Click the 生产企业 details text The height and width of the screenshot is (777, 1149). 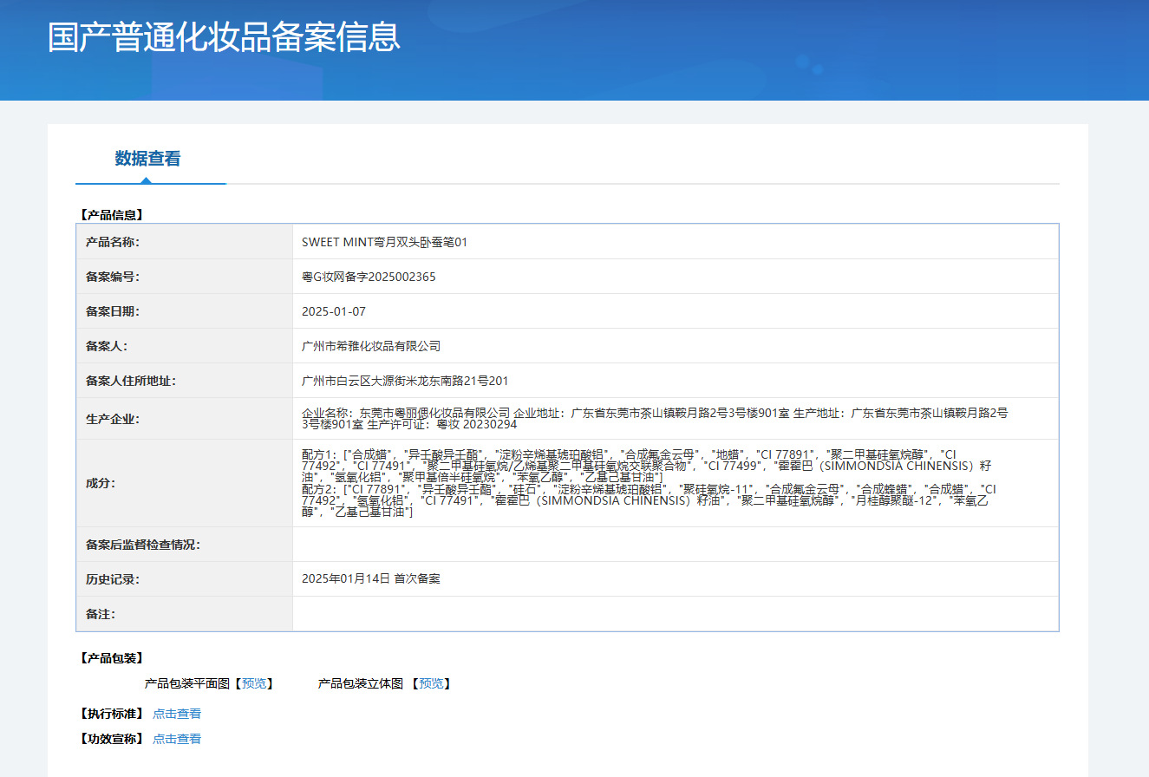tap(655, 419)
